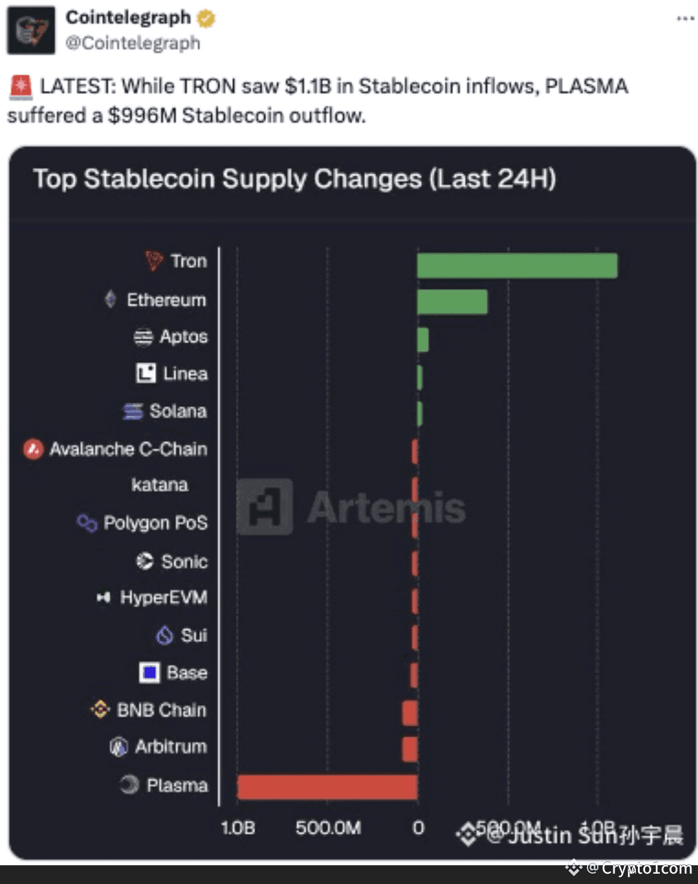Click the blue Sui droplet icon
Image resolution: width=698 pixels, height=884 pixels.
pos(165,635)
